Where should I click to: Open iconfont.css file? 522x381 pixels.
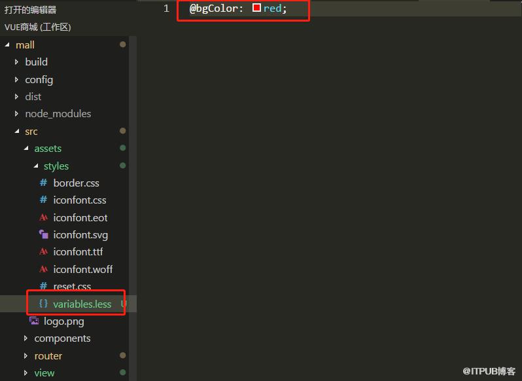80,200
